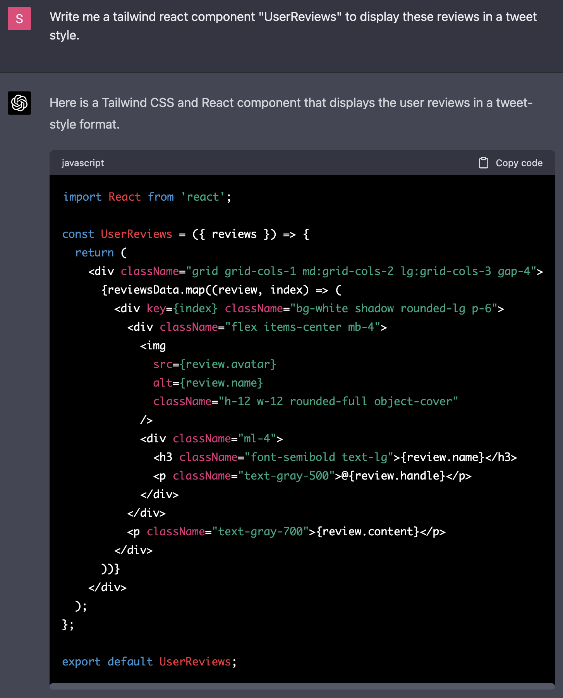The image size is (563, 698).
Task: Click the 'javascript' language label
Action: pyautogui.click(x=83, y=163)
